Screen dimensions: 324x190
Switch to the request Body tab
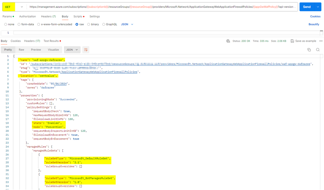[65, 16]
